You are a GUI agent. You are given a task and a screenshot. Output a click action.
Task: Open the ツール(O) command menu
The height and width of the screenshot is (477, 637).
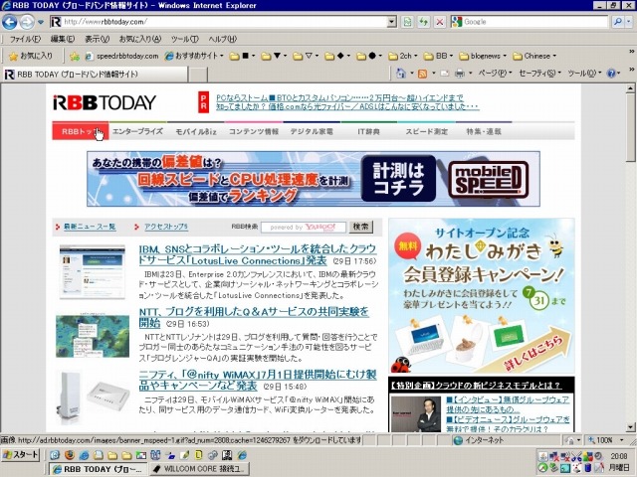pos(584,74)
